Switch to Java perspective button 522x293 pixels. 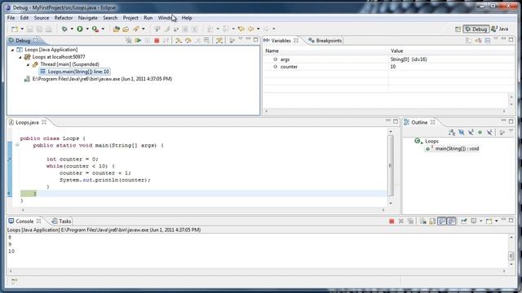(500, 29)
